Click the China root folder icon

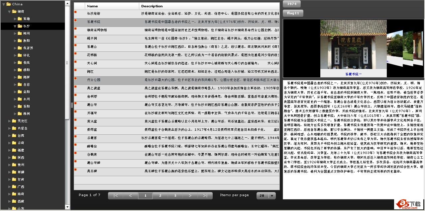8,4
